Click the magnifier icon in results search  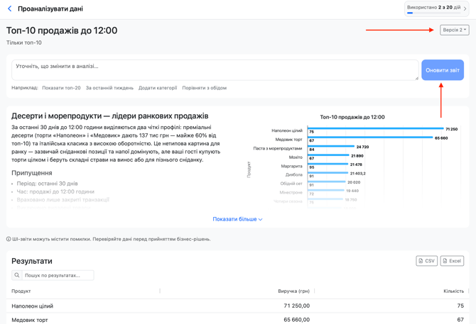[x=17, y=275]
